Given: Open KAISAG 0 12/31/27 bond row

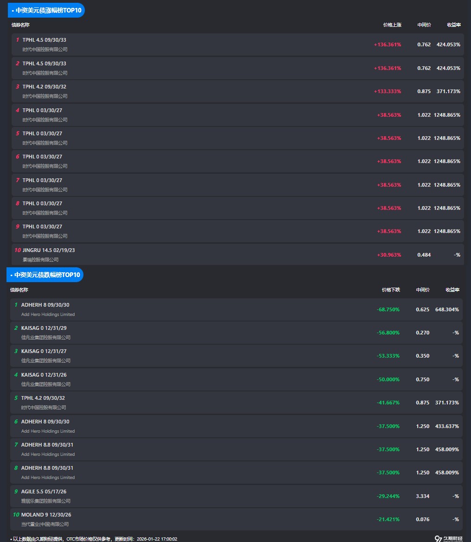Looking at the screenshot, I should click(x=44, y=351).
